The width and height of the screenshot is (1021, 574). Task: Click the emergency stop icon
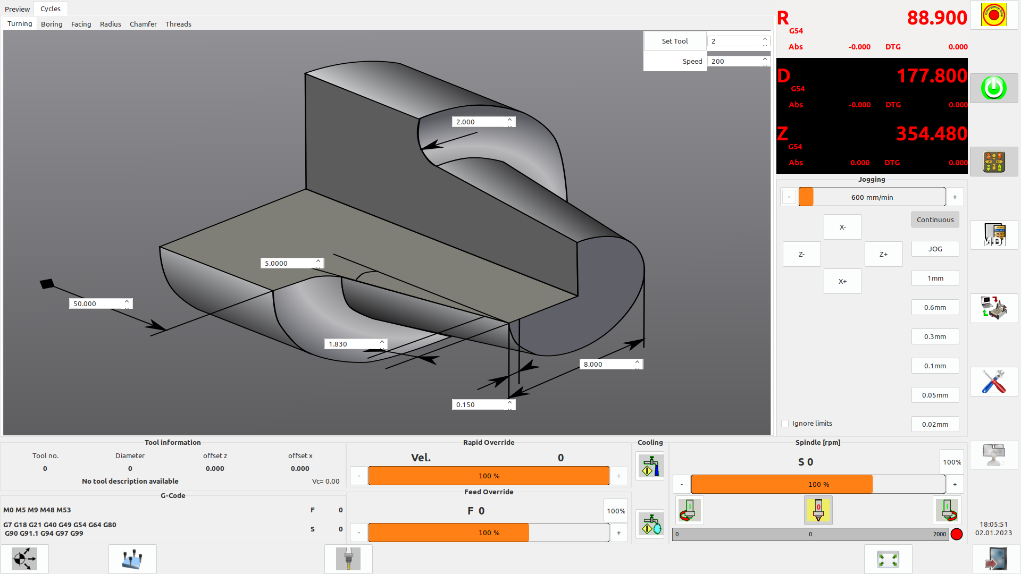point(994,15)
